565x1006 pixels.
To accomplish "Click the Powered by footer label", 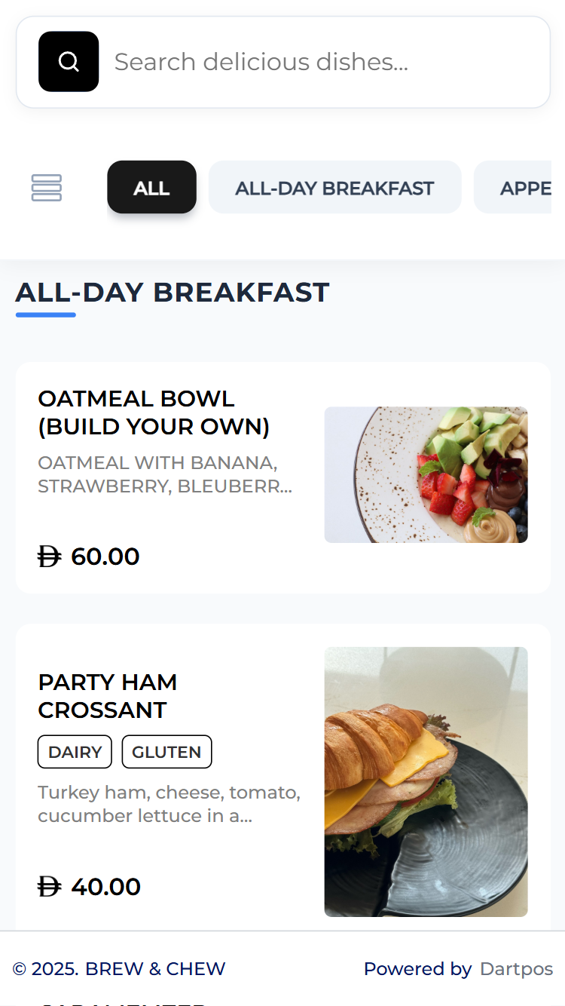I will 417,969.
